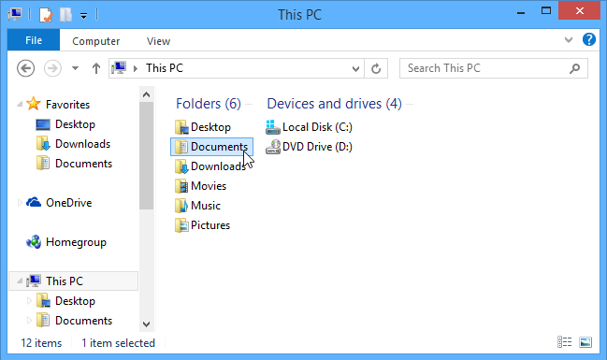Open Customize Quick Access Toolbar dropdown

[x=83, y=16]
